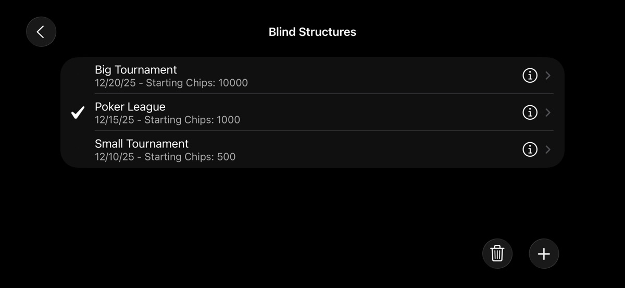Go back using the top-left arrow
Screen dimensions: 625x288
[x=41, y=32]
